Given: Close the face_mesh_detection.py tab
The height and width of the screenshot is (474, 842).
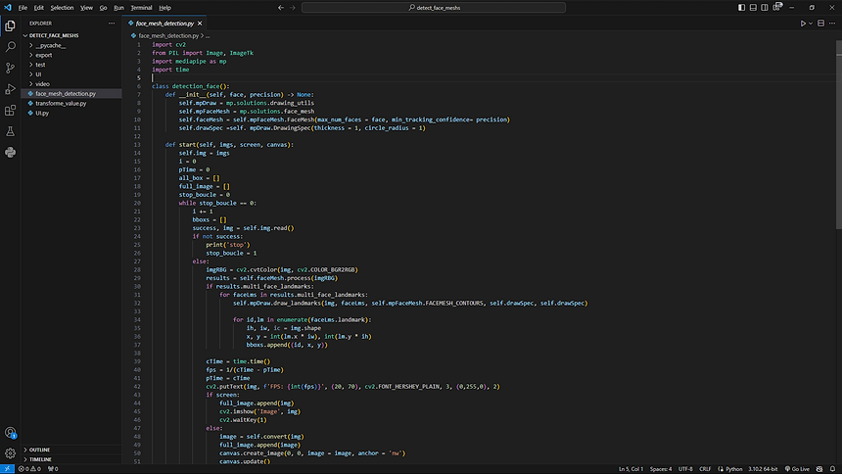Looking at the screenshot, I should coord(200,24).
